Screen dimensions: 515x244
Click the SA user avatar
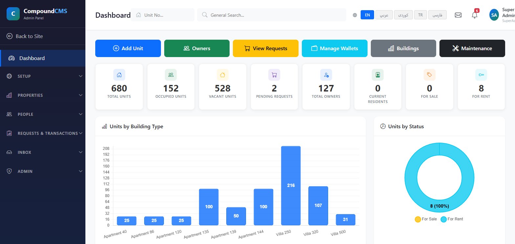[x=494, y=15]
